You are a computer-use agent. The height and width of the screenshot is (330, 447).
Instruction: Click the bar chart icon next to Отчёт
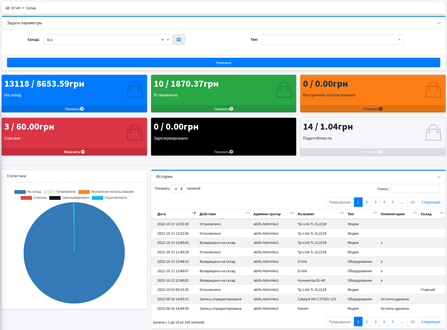click(8, 8)
